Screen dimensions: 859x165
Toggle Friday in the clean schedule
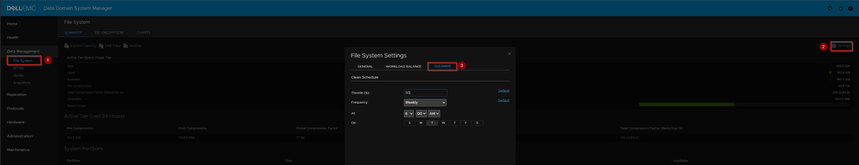466,123
